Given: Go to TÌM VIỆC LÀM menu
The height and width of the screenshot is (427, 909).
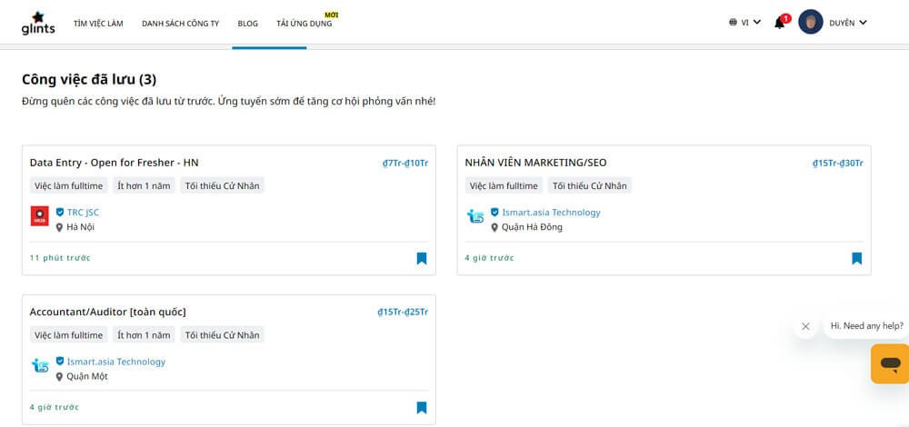Looking at the screenshot, I should pos(98,24).
